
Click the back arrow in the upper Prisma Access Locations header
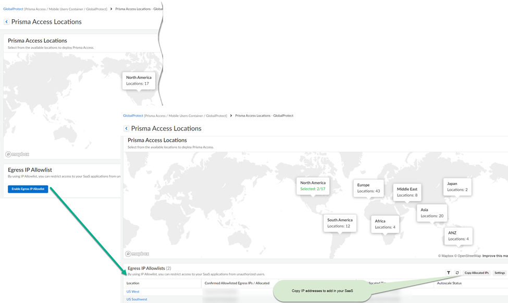tap(6, 22)
